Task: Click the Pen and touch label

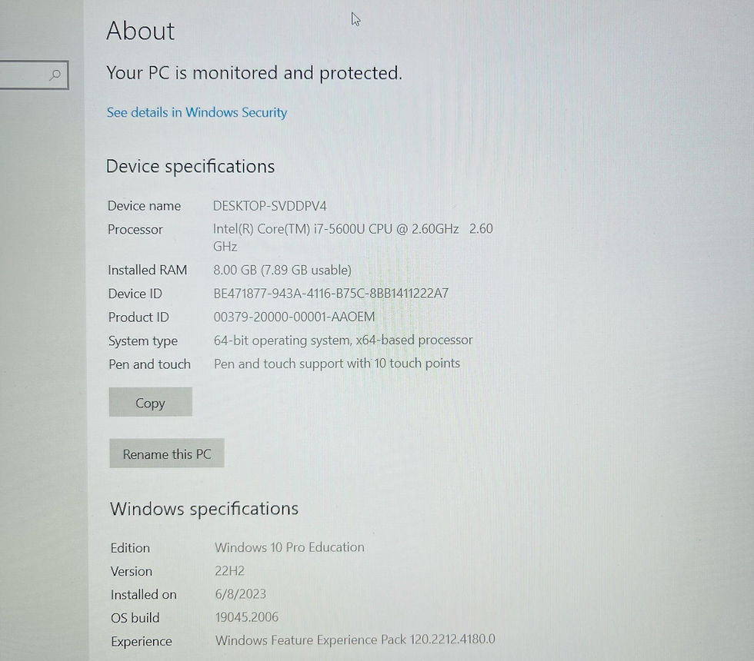Action: [149, 364]
